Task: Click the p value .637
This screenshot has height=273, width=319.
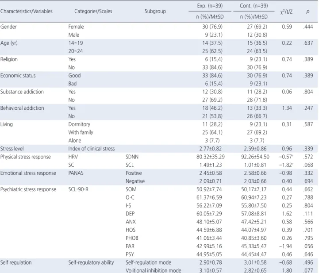Action: click(308, 43)
